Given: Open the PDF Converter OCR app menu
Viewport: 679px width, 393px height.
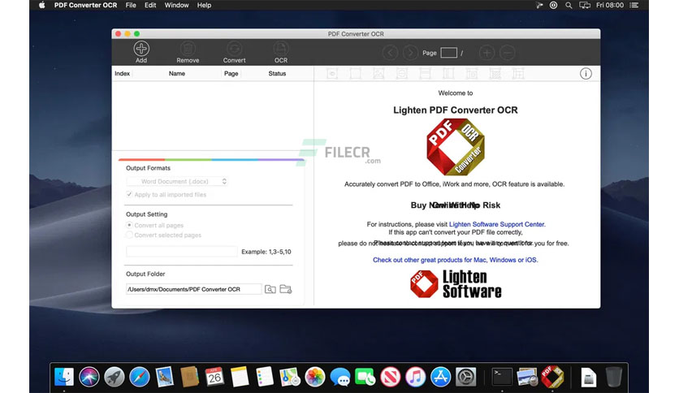Looking at the screenshot, I should point(85,5).
